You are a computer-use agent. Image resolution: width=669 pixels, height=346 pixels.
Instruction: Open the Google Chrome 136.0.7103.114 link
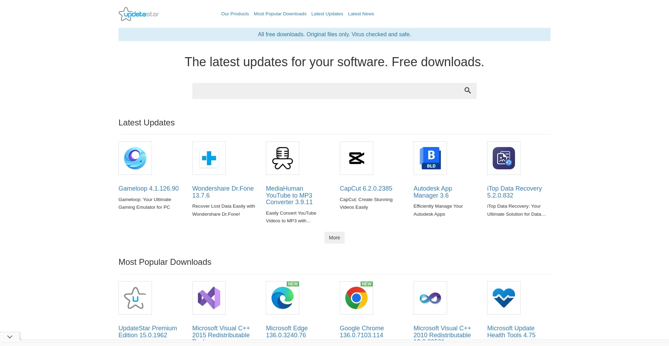[362, 332]
